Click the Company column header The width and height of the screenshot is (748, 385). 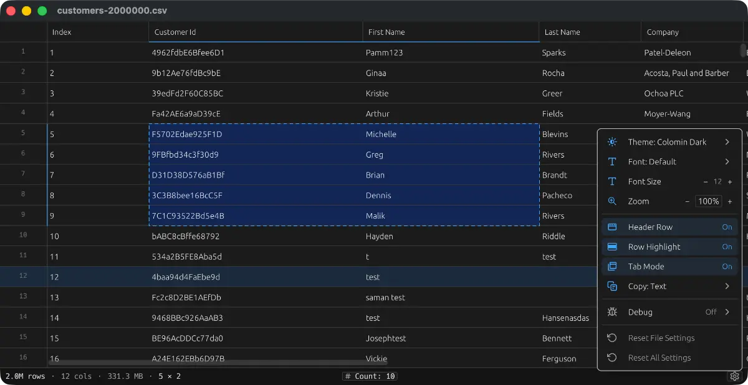pos(693,32)
